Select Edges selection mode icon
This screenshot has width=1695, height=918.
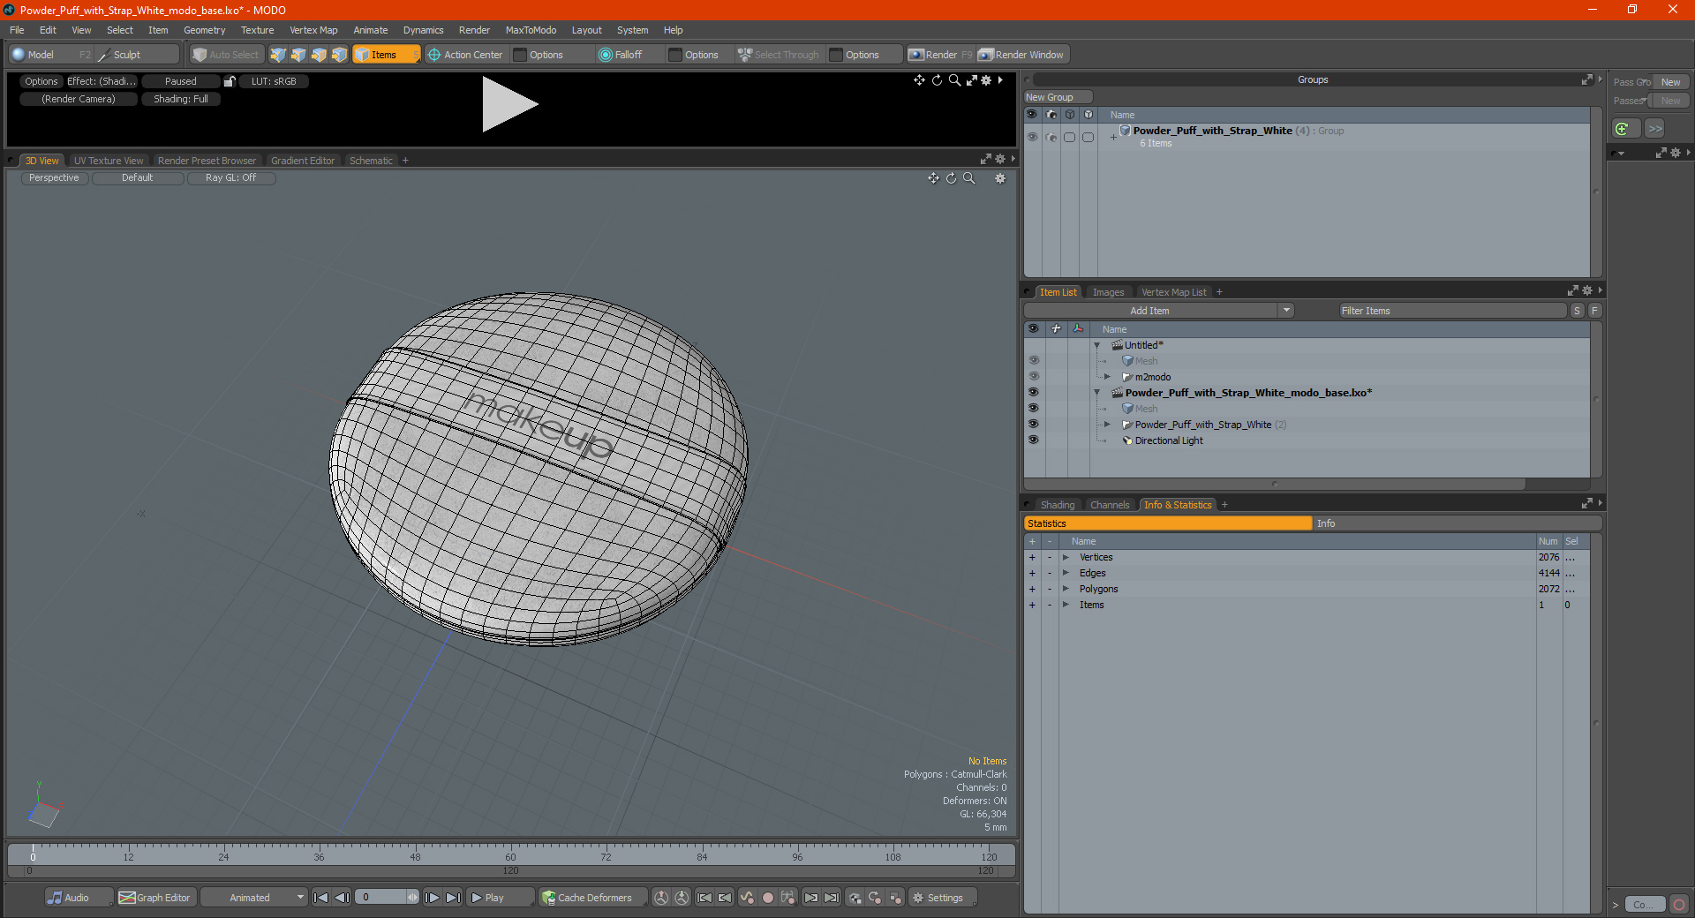298,55
